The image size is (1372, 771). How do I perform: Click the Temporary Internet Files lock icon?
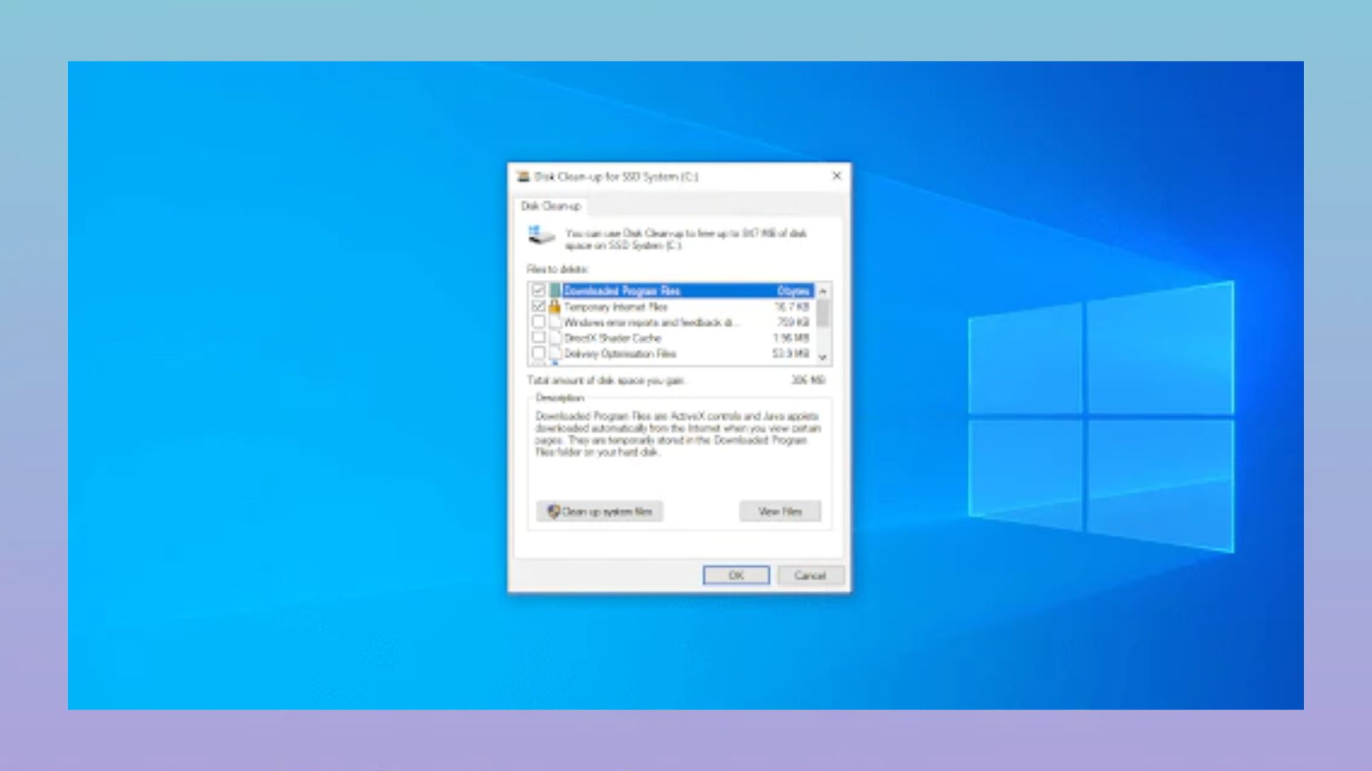pos(555,306)
